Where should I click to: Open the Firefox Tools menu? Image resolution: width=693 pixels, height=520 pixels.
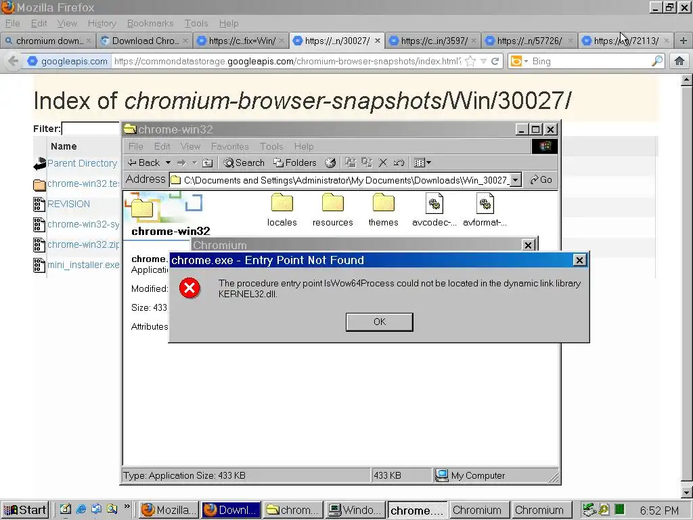pyautogui.click(x=196, y=24)
